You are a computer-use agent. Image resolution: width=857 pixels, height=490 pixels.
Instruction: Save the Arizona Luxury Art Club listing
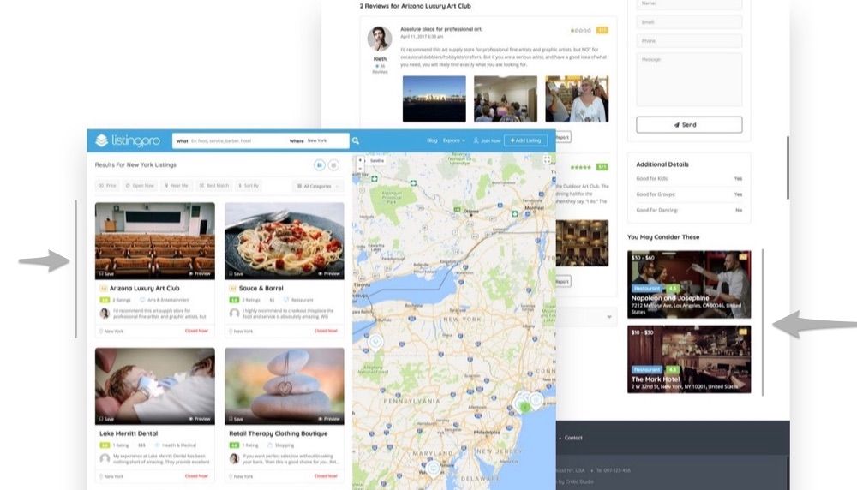[x=106, y=273]
